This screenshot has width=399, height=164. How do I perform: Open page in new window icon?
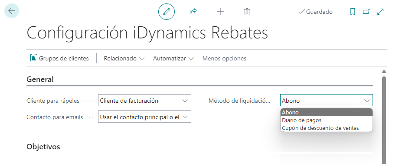tap(366, 12)
